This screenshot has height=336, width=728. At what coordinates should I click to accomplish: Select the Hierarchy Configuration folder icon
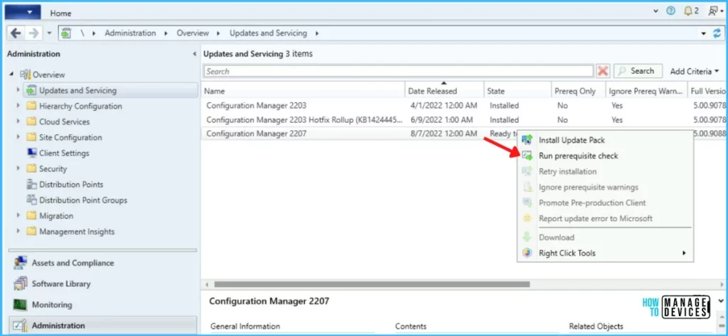[31, 107]
